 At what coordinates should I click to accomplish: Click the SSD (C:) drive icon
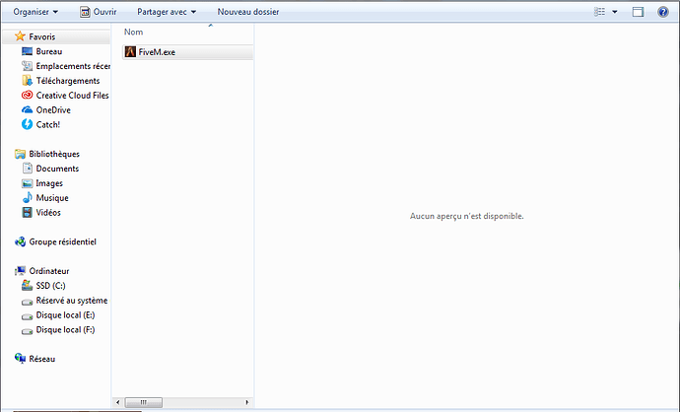[x=27, y=286]
